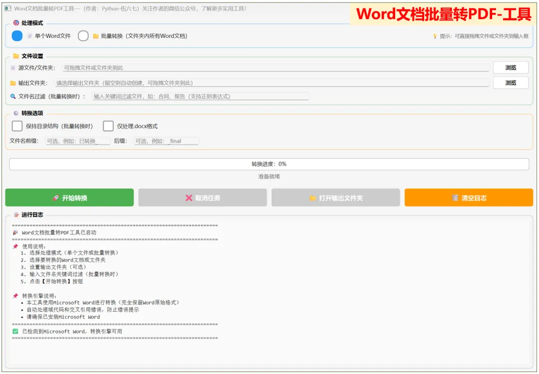This screenshot has width=539, height=374.
Task: Click the pushpin icon beside 转换引擎说明
Action: tap(15, 296)
